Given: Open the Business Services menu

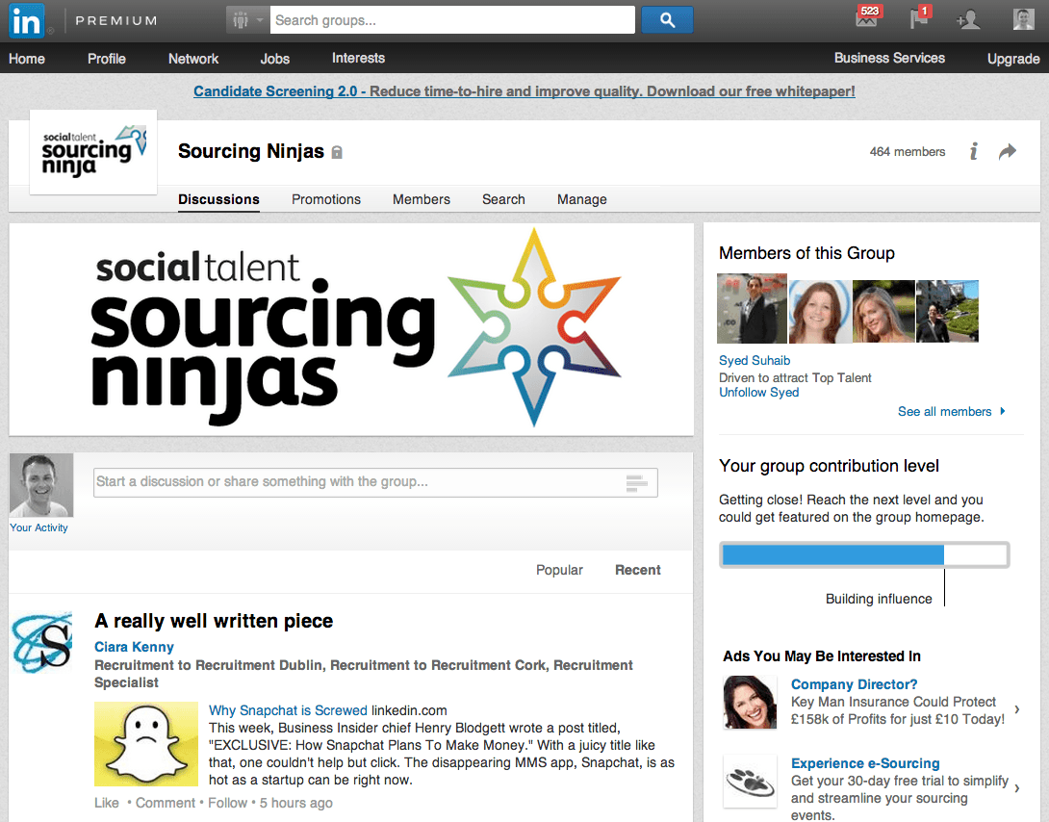Looking at the screenshot, I should [x=889, y=58].
